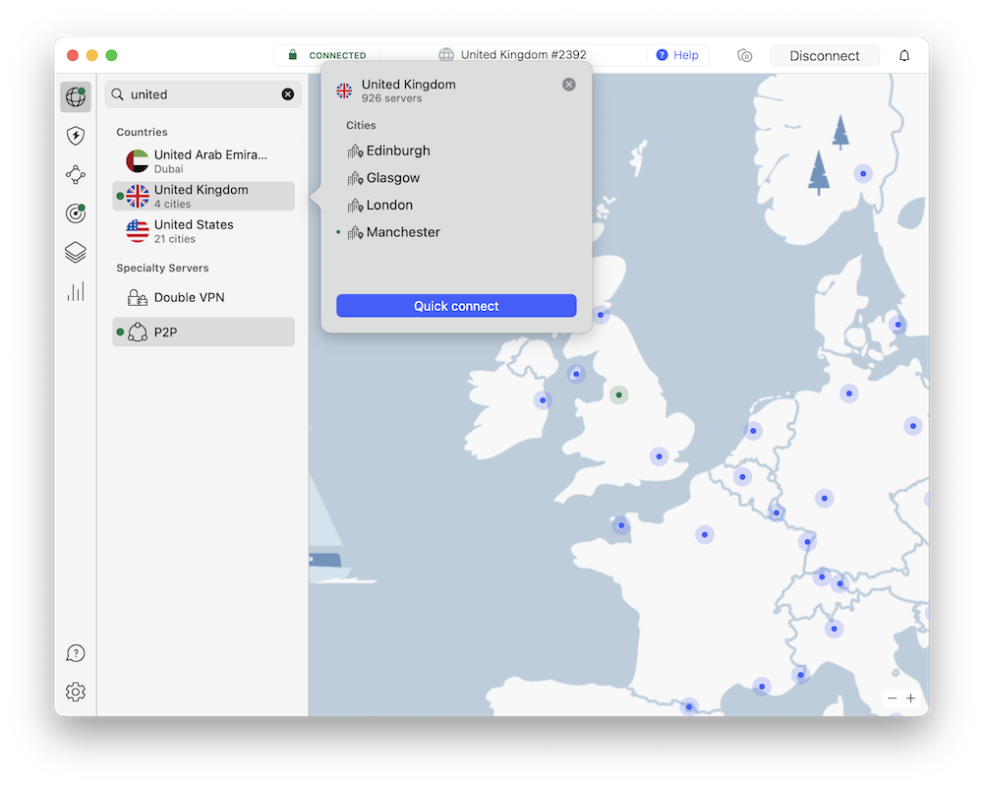
Task: Zoom in the map with plus button
Action: pos(911,697)
